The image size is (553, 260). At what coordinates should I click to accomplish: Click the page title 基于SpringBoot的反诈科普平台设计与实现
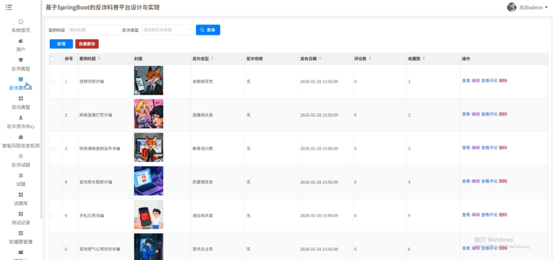coord(103,7)
